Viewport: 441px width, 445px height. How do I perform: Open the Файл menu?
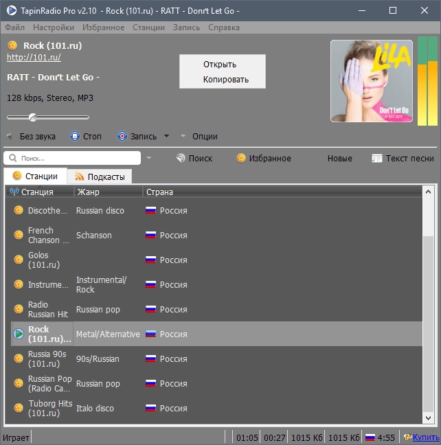click(14, 27)
